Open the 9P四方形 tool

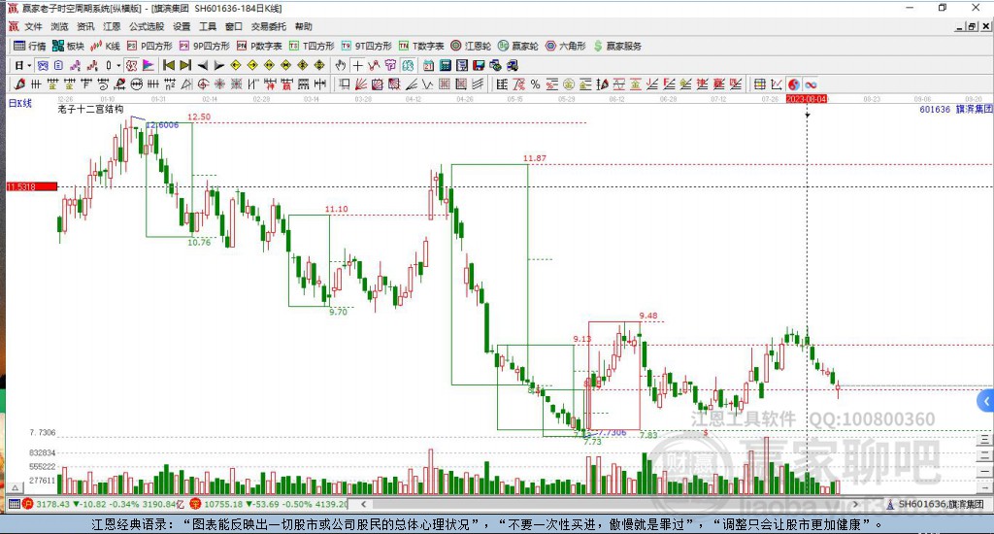(204, 46)
